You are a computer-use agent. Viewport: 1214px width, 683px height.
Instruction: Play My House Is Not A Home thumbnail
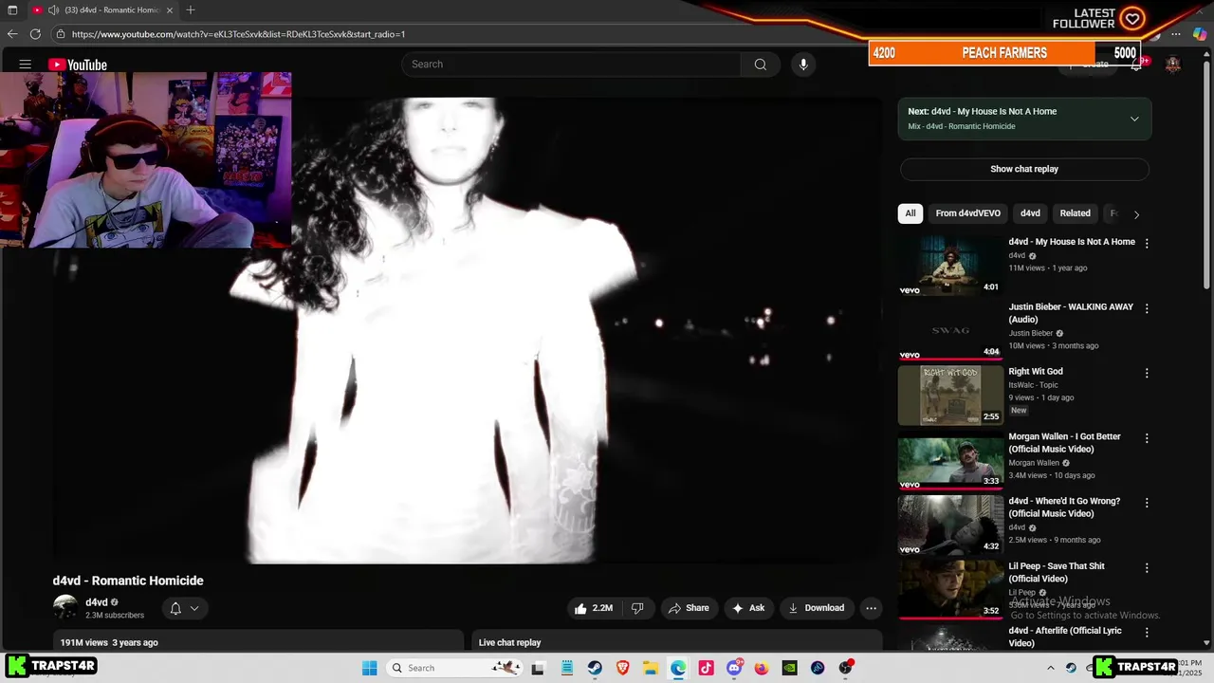pos(950,266)
